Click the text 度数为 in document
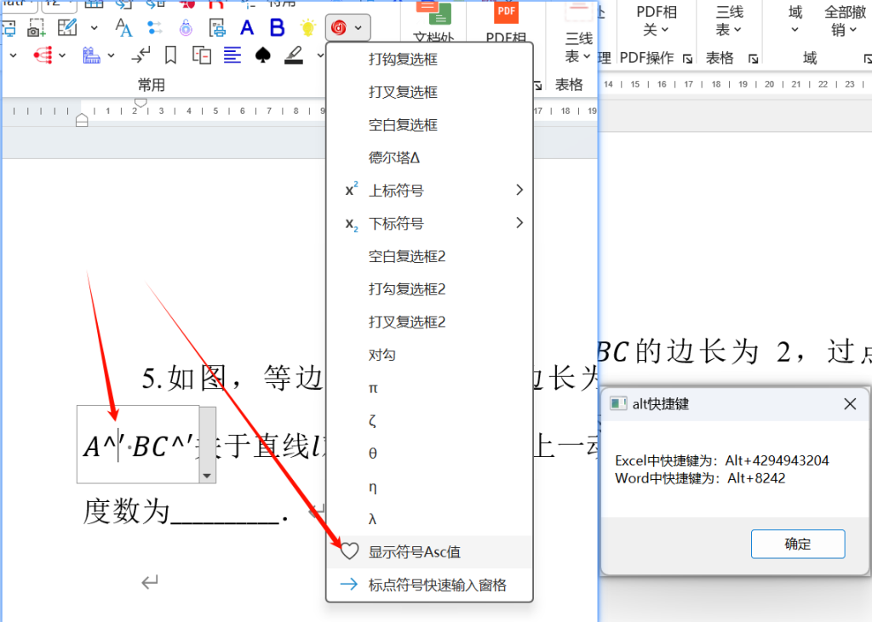 pos(126,511)
